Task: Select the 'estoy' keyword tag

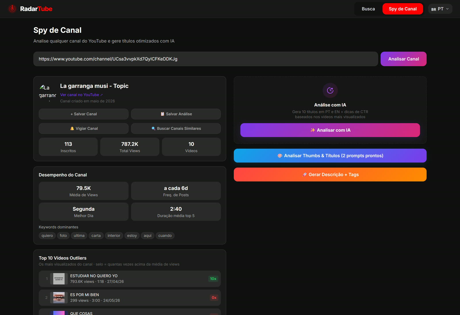Action: pyautogui.click(x=132, y=236)
